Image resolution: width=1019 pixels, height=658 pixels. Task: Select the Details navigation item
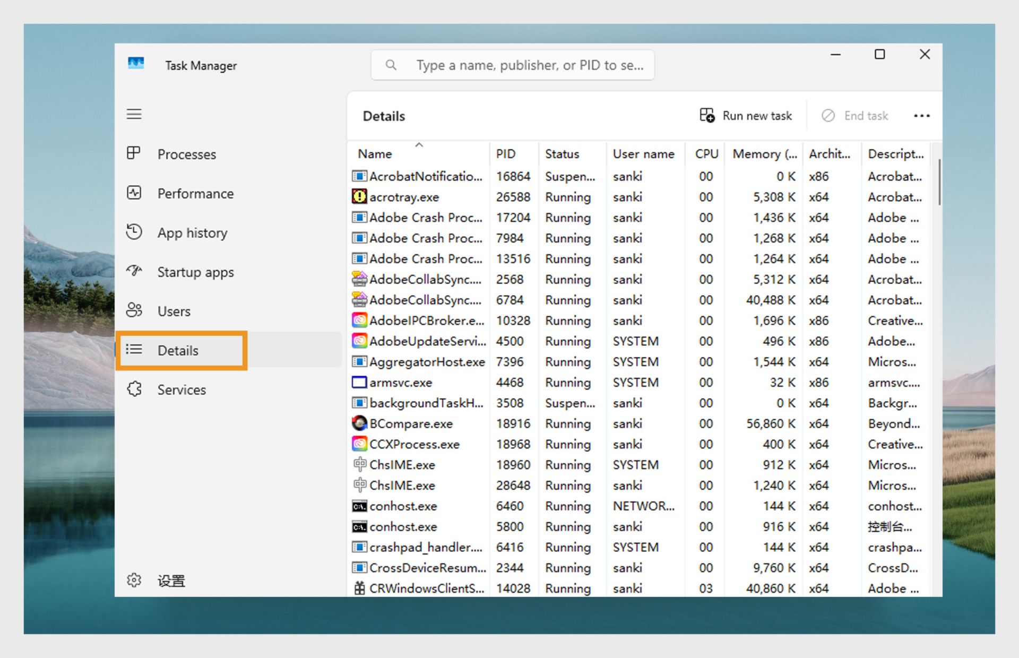click(178, 351)
